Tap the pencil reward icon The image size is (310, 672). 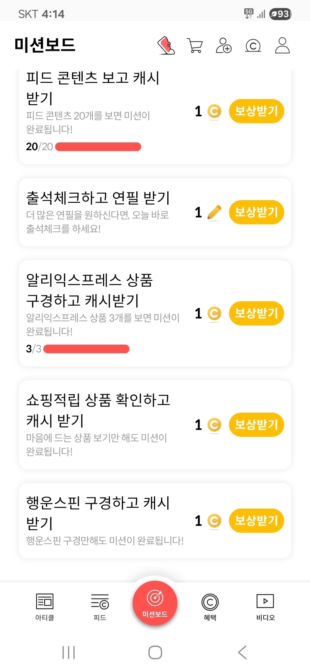pyautogui.click(x=214, y=213)
